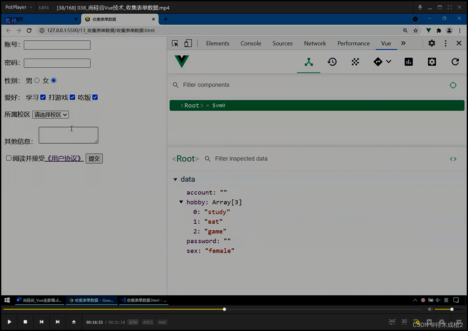Image resolution: width=468 pixels, height=331 pixels.
Task: Click the DevTools inspect element picker icon
Action: tap(175, 43)
